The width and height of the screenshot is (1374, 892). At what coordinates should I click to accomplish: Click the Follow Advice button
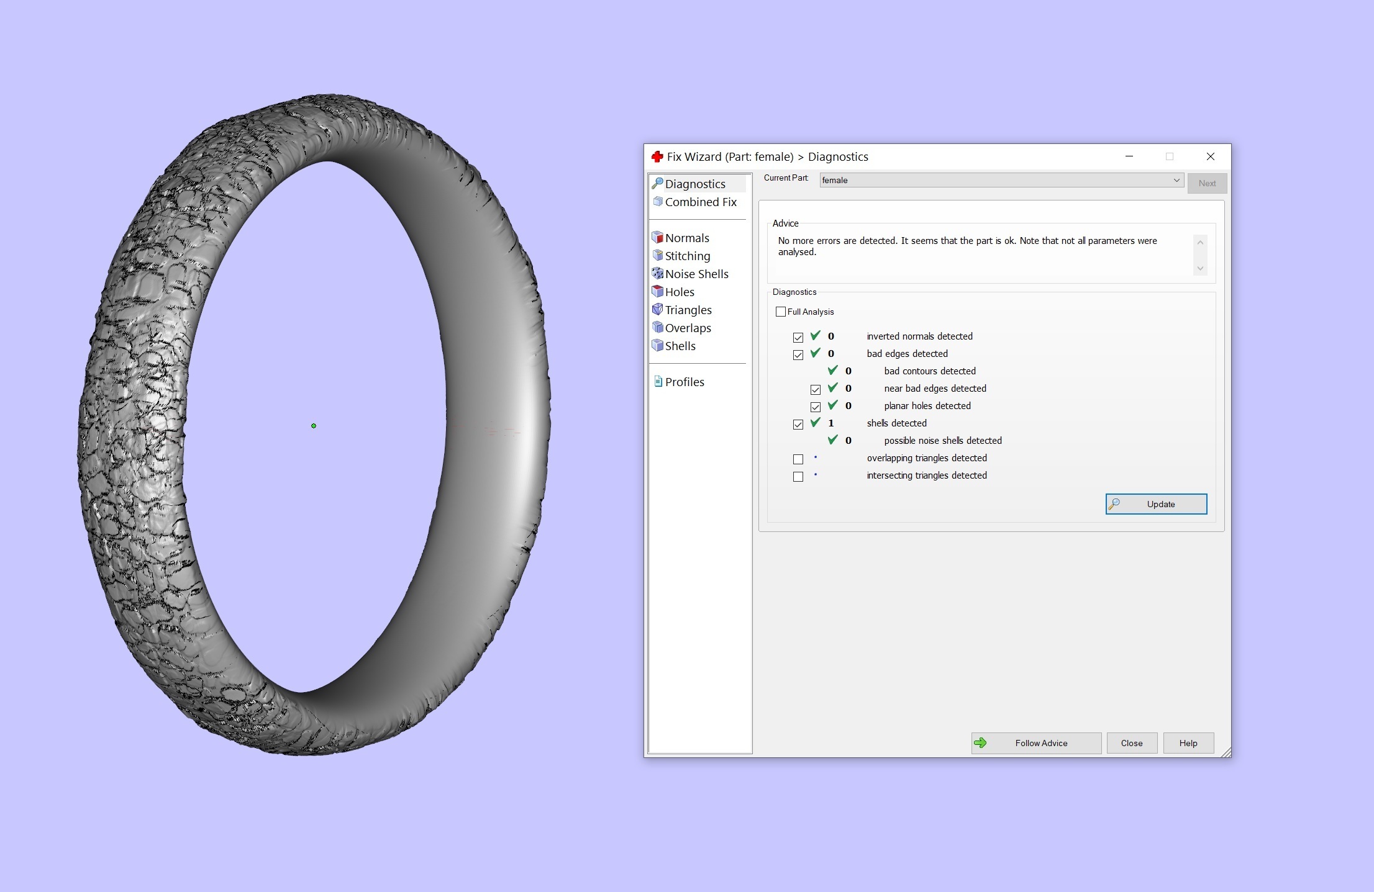click(x=1035, y=743)
